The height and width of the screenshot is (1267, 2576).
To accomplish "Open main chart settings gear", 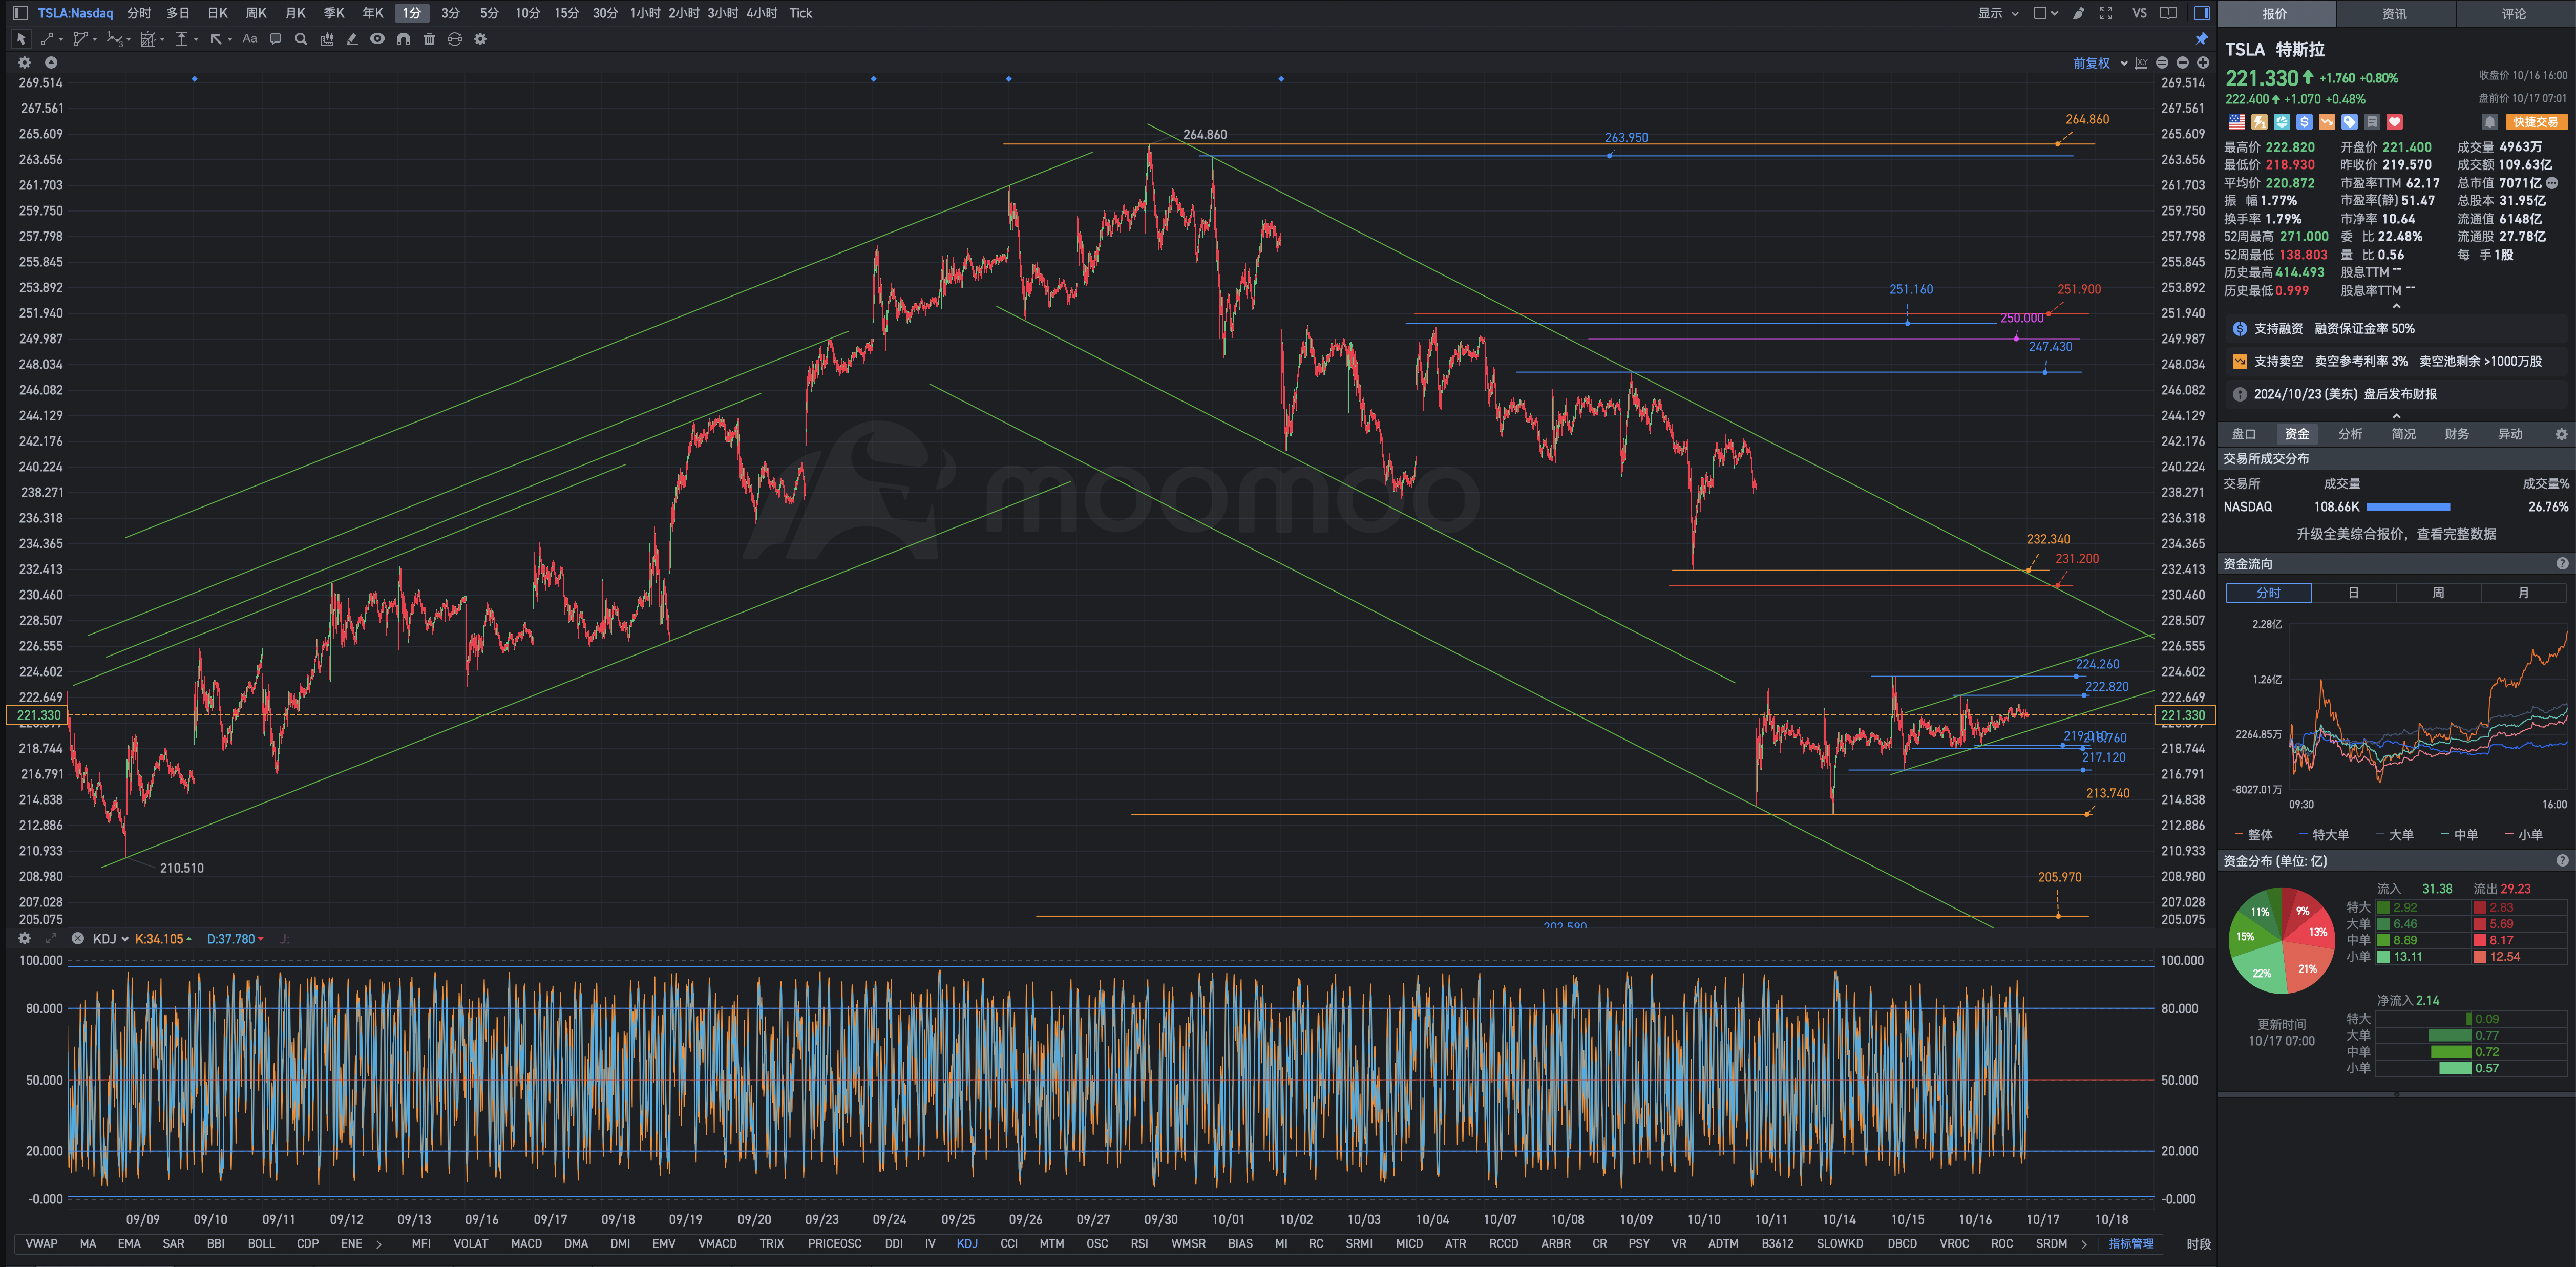I will (25, 62).
